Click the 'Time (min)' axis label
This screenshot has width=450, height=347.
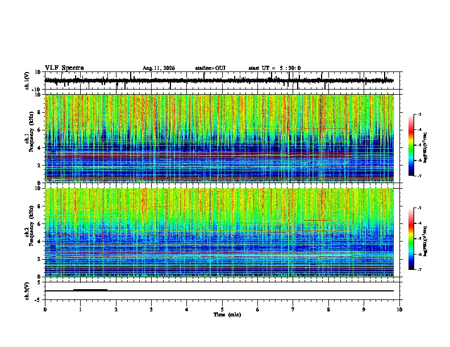tap(227, 315)
